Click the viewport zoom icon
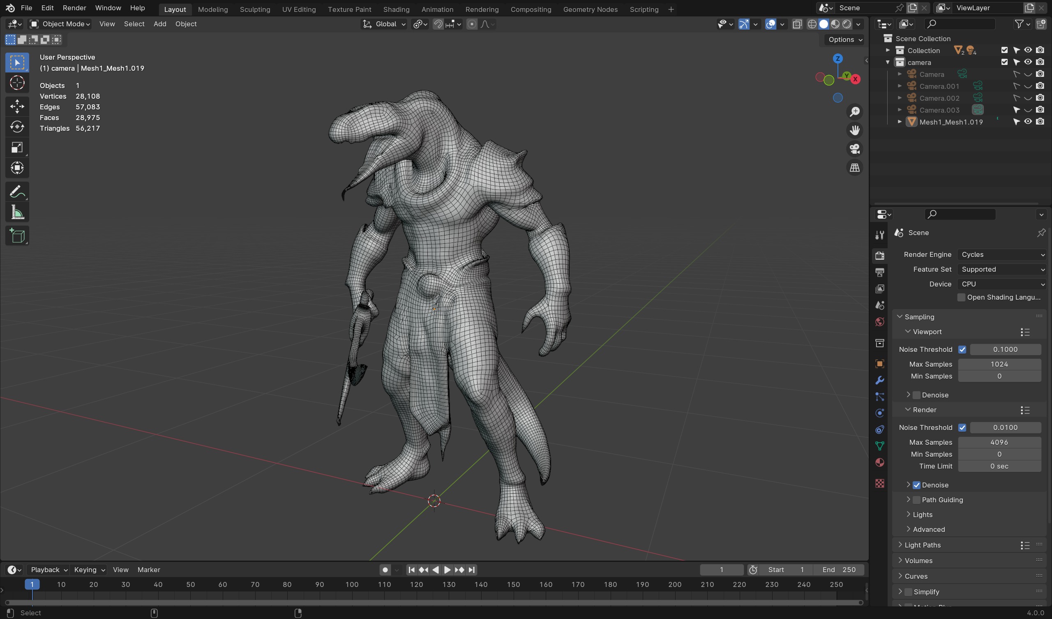Viewport: 1052px width, 619px height. coord(854,111)
